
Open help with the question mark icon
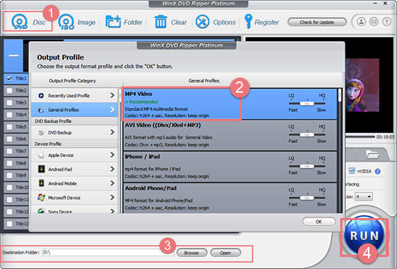point(386,22)
